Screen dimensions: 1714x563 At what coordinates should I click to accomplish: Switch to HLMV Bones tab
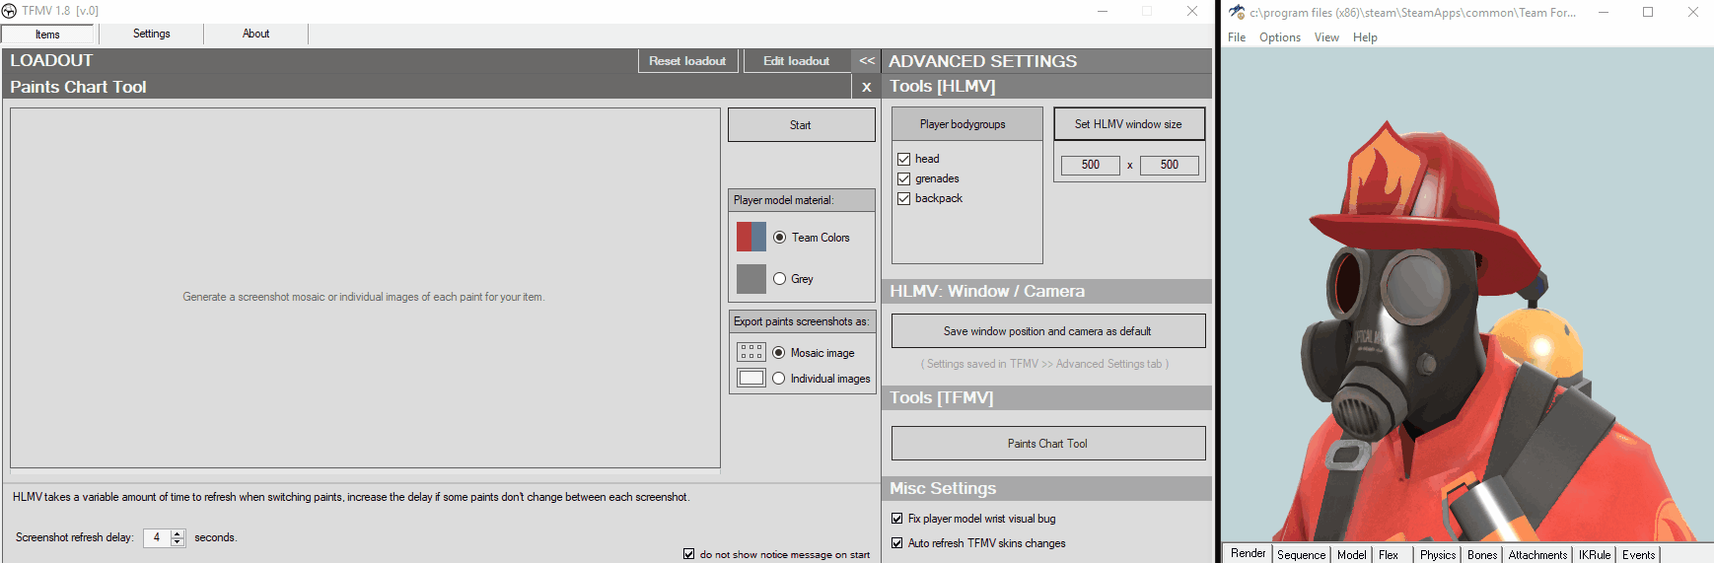1482,555
